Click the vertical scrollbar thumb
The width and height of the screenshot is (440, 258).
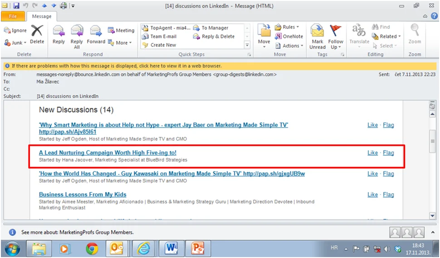432,142
